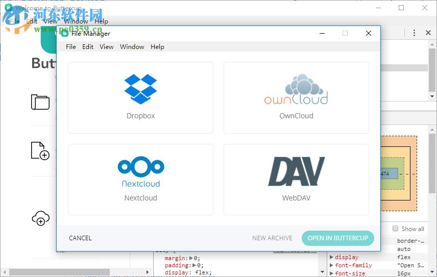Minimize the File Manager window
Screen dimensions: 437x277
(322, 33)
